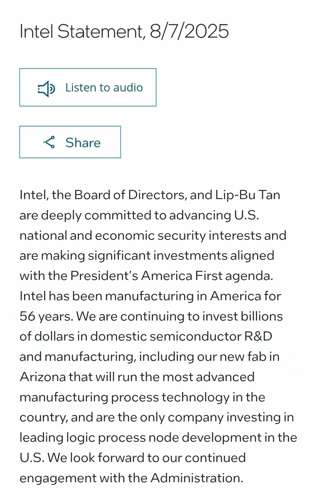Click the word Administration ending the statement

coord(196,478)
